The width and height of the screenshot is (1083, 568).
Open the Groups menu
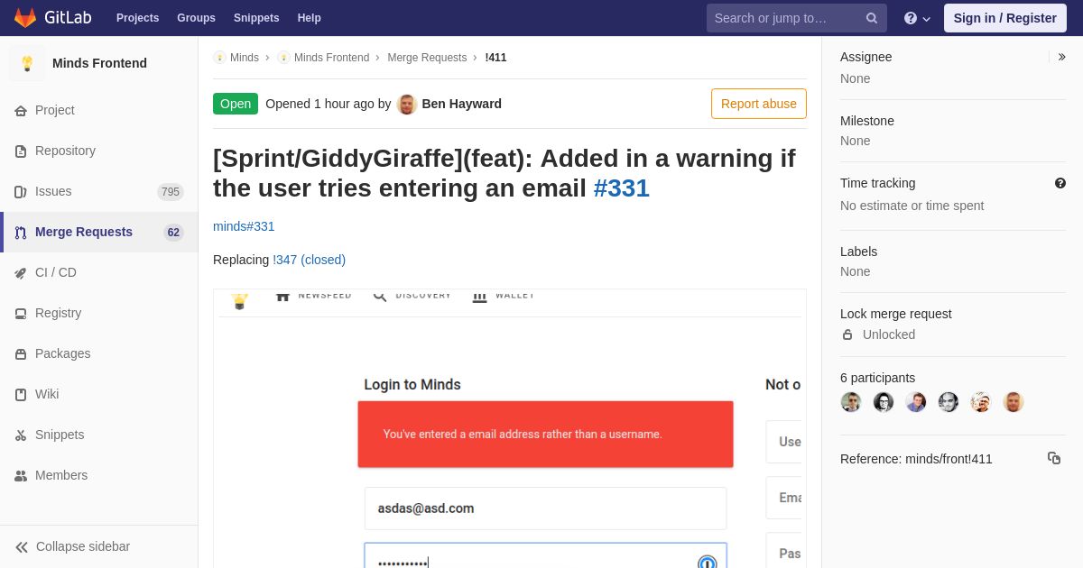point(196,18)
